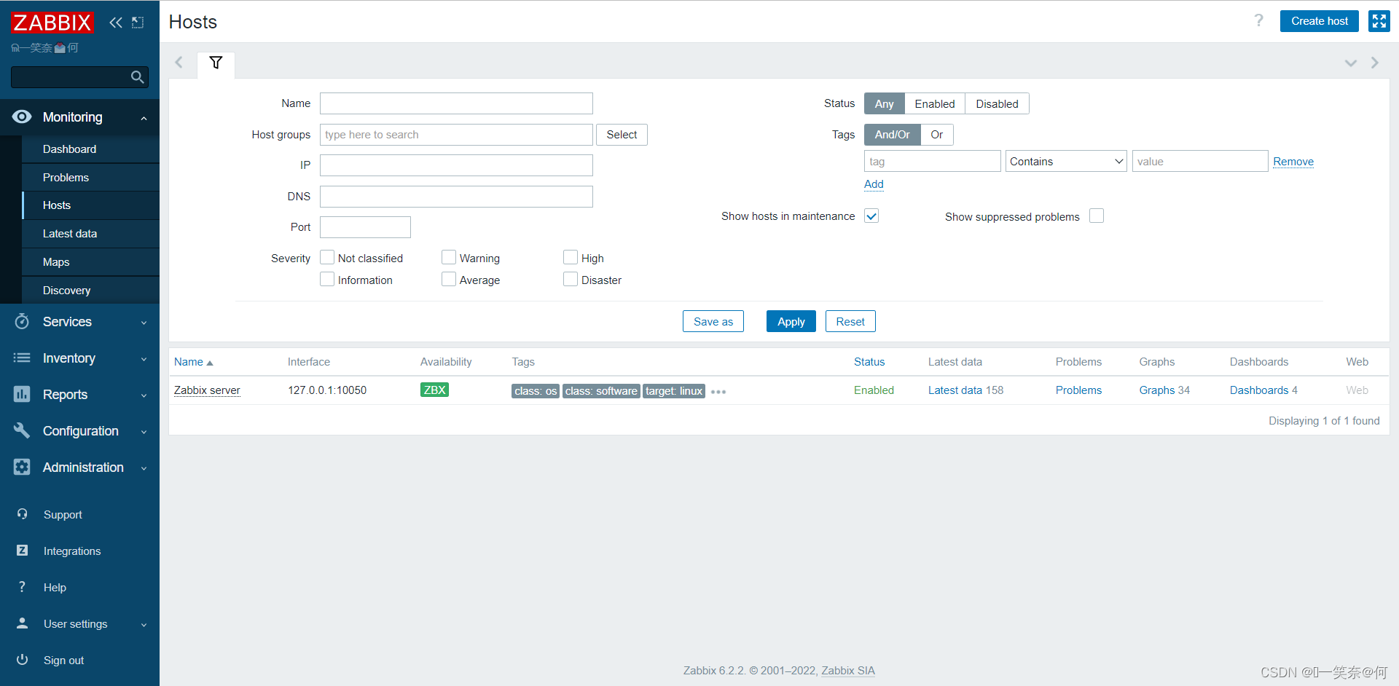
Task: Expand the Inventory menu section
Action: point(144,358)
